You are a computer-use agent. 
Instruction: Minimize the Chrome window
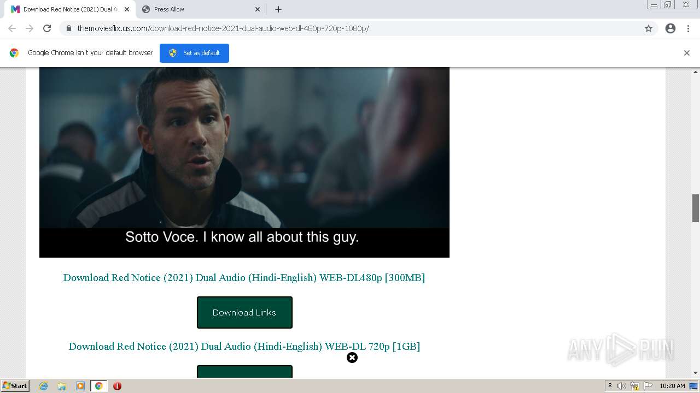point(654,5)
